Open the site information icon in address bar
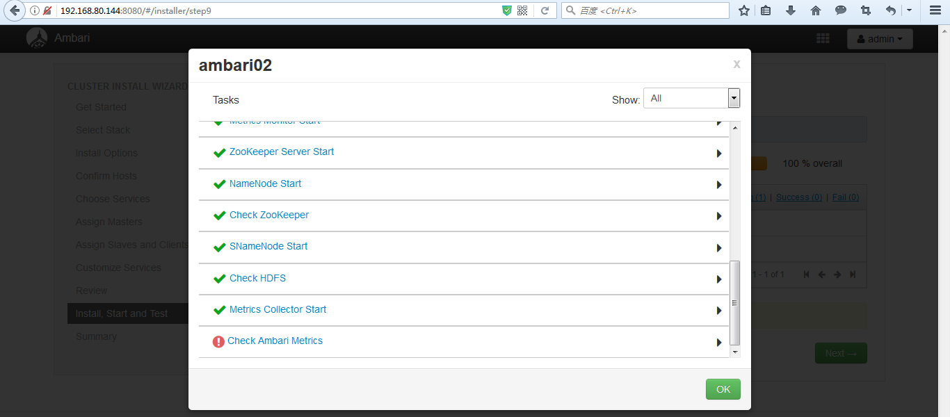 pyautogui.click(x=35, y=10)
